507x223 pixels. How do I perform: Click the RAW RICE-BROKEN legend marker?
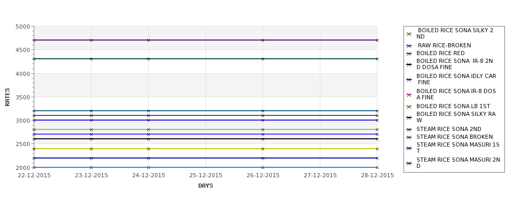coord(409,46)
